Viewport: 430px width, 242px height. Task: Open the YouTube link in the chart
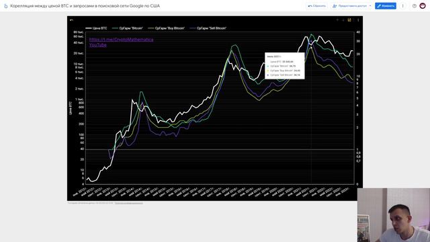tap(98, 45)
